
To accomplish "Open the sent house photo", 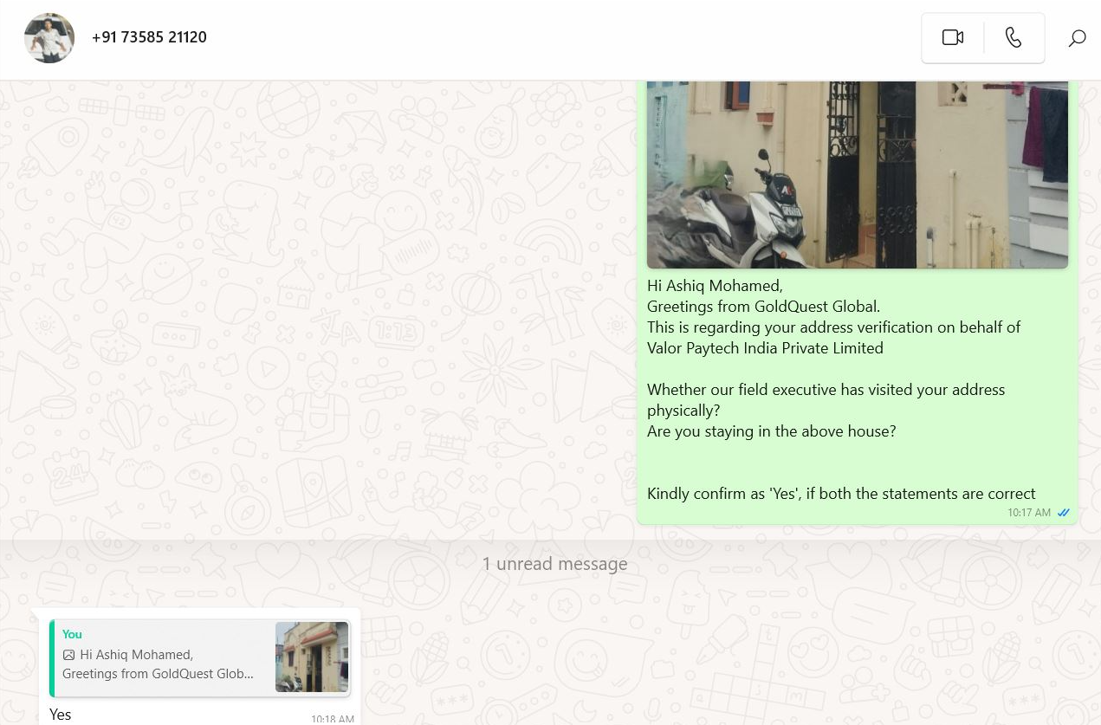I will click(858, 174).
